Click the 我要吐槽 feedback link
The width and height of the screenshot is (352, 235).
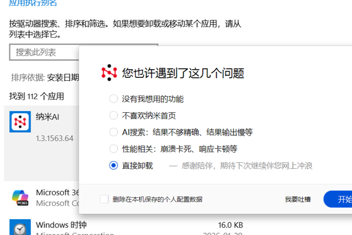298,199
